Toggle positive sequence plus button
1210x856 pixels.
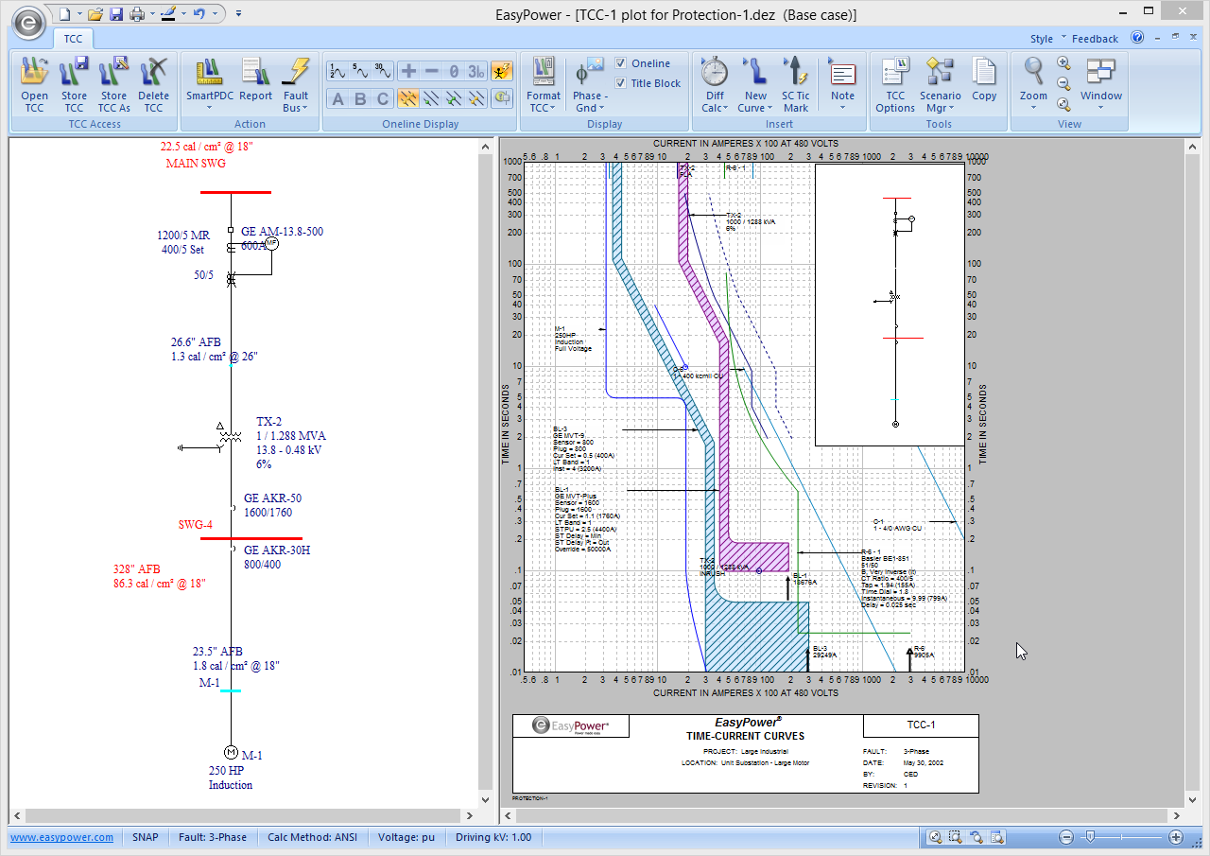(408, 70)
